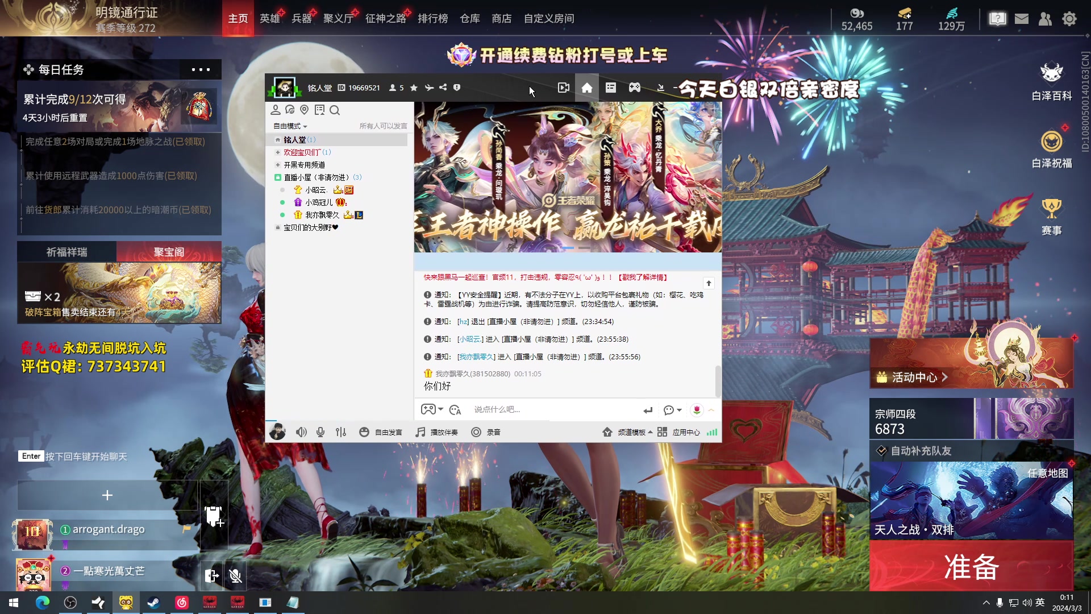1091x614 pixels.
Task: Open the channel bulletin list icon
Action: (611, 88)
